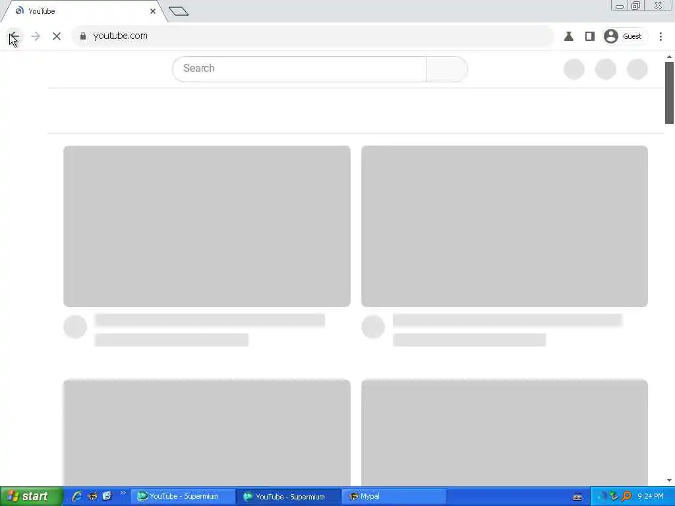Viewport: 675px width, 506px height.
Task: Open a new tab with the plus button
Action: coord(179,11)
